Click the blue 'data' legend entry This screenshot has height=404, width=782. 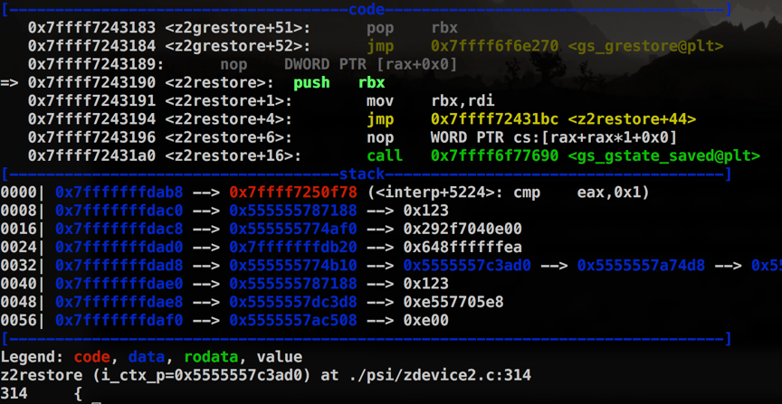[147, 357]
